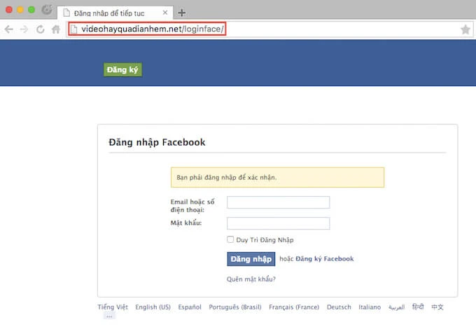Viewport: 476px width, 336px height.
Task: Switch to Français (France)
Action: click(294, 307)
